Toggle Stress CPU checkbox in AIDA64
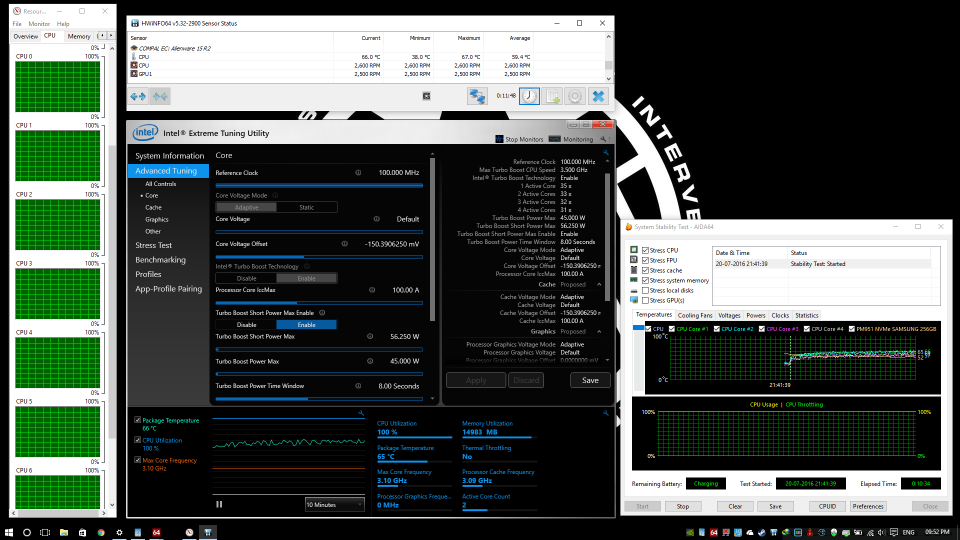The width and height of the screenshot is (960, 540). (645, 250)
